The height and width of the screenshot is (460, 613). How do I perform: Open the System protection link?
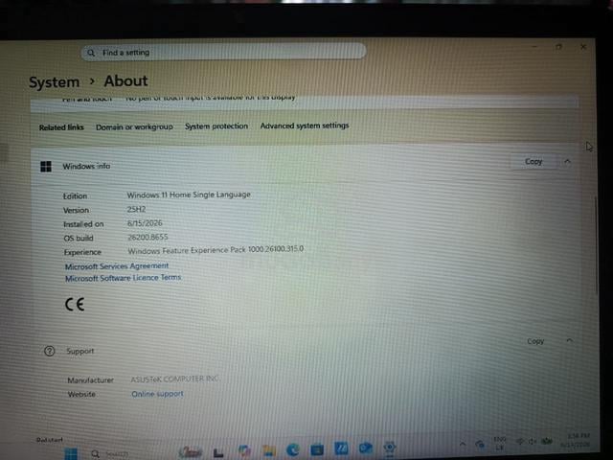[x=216, y=126]
